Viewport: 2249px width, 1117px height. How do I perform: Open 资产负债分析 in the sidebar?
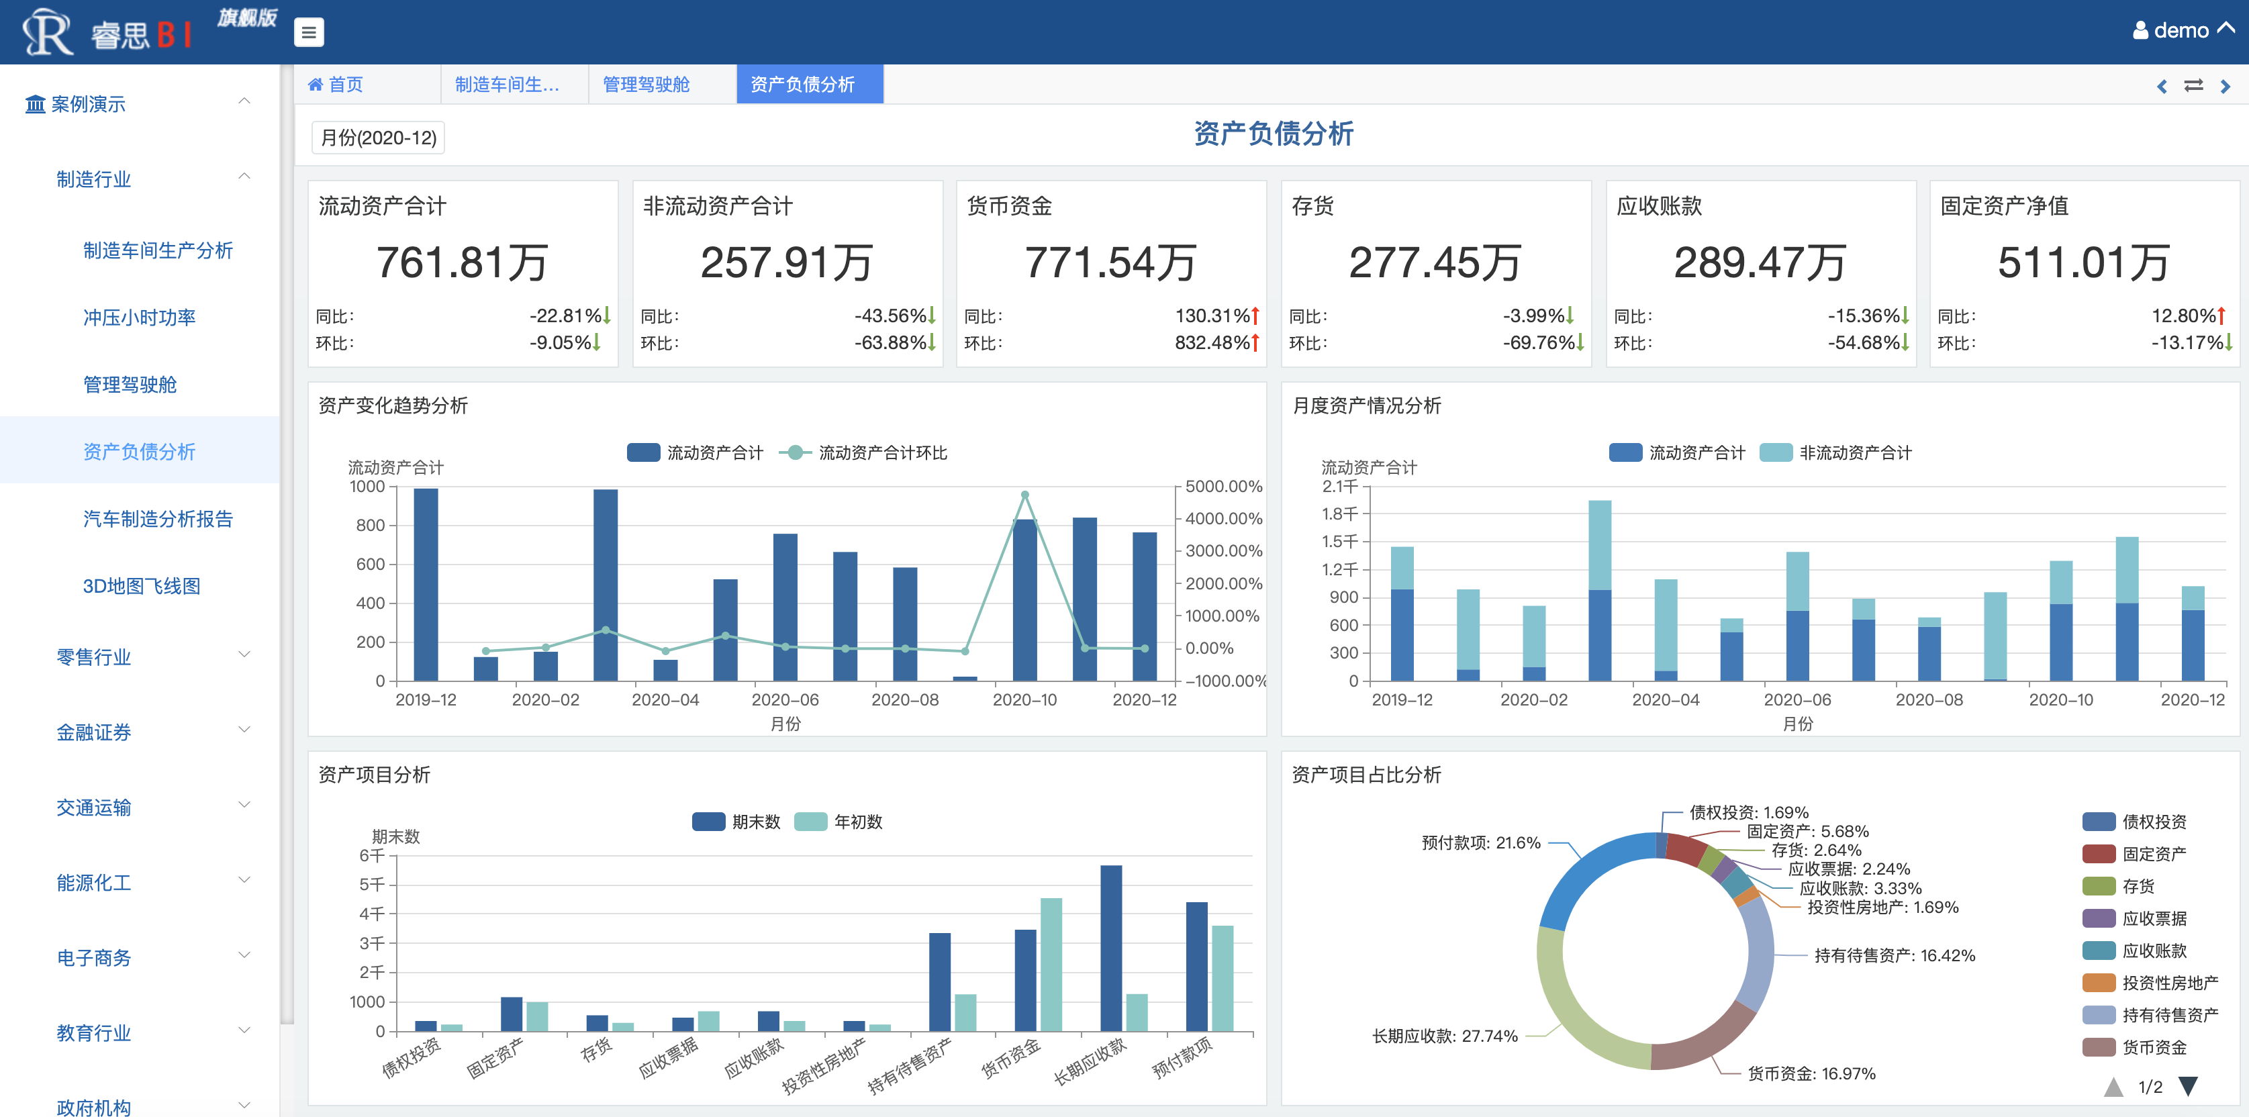pyautogui.click(x=139, y=452)
